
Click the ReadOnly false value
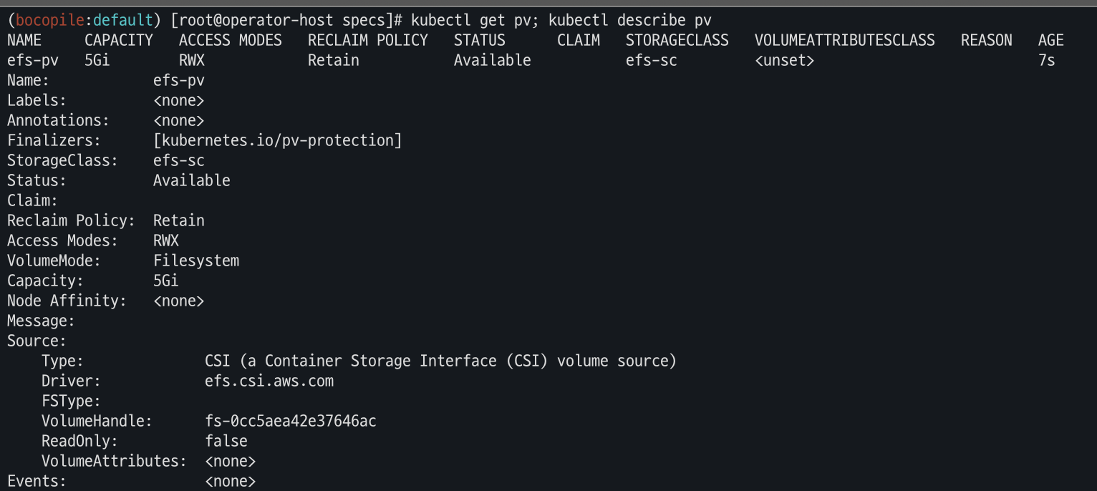226,441
